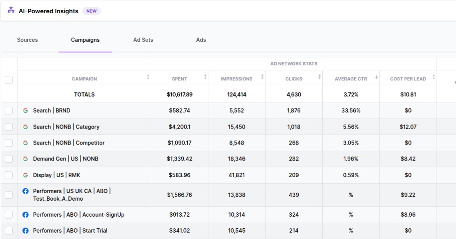456x239 pixels.
Task: Click the 10,545 impressions cell
Action: 237,231
